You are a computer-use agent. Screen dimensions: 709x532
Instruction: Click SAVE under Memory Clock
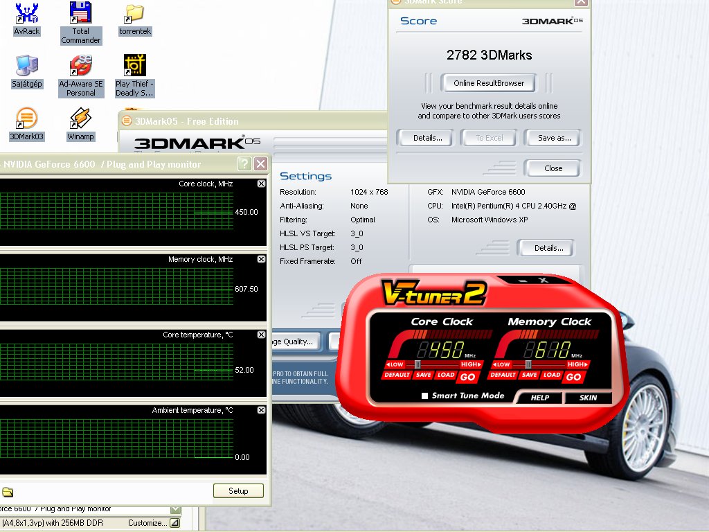pyautogui.click(x=529, y=375)
